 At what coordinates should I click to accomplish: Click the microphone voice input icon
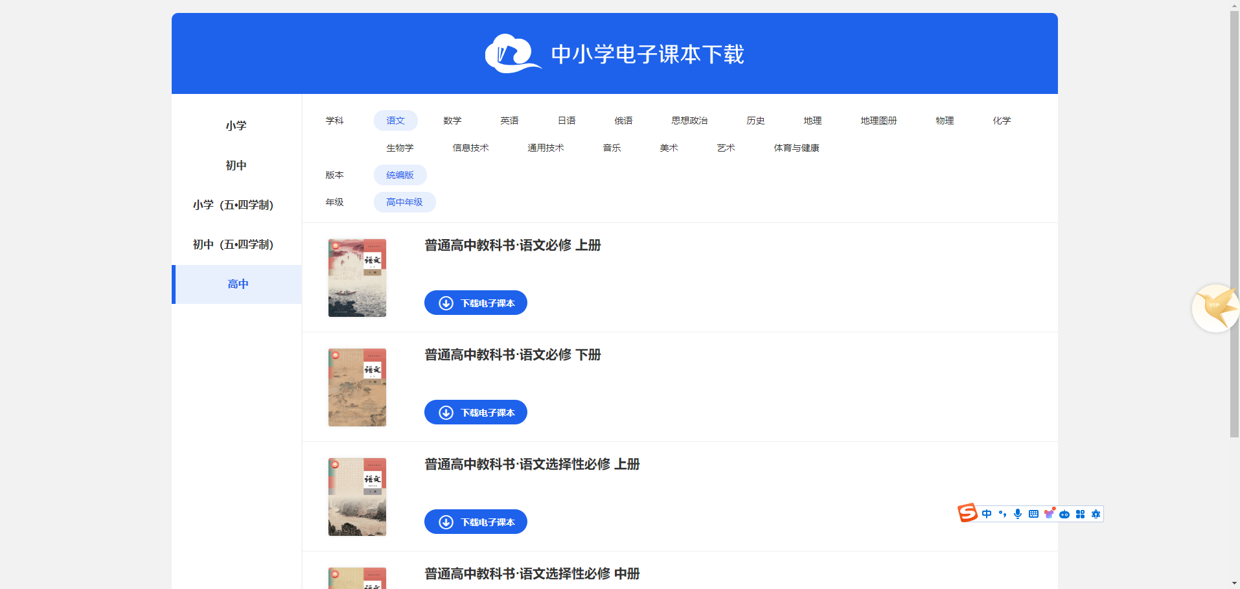click(x=1018, y=514)
